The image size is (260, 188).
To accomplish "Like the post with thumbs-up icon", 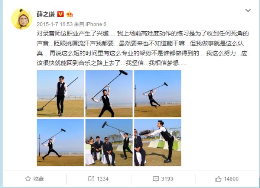I will pyautogui.click(x=218, y=179).
